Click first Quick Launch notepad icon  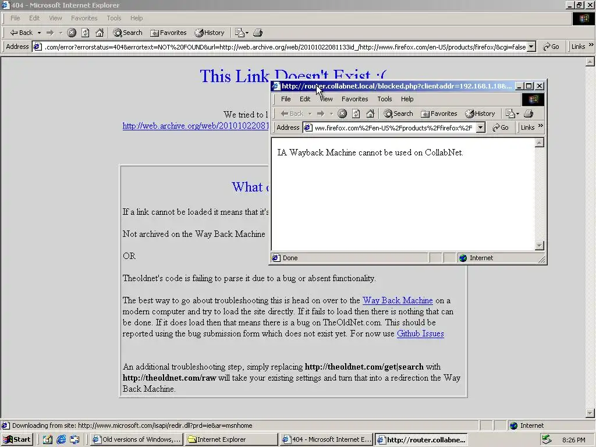coord(47,439)
